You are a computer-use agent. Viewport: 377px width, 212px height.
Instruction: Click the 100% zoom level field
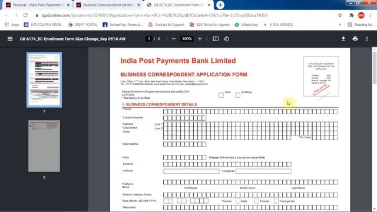coord(187,39)
